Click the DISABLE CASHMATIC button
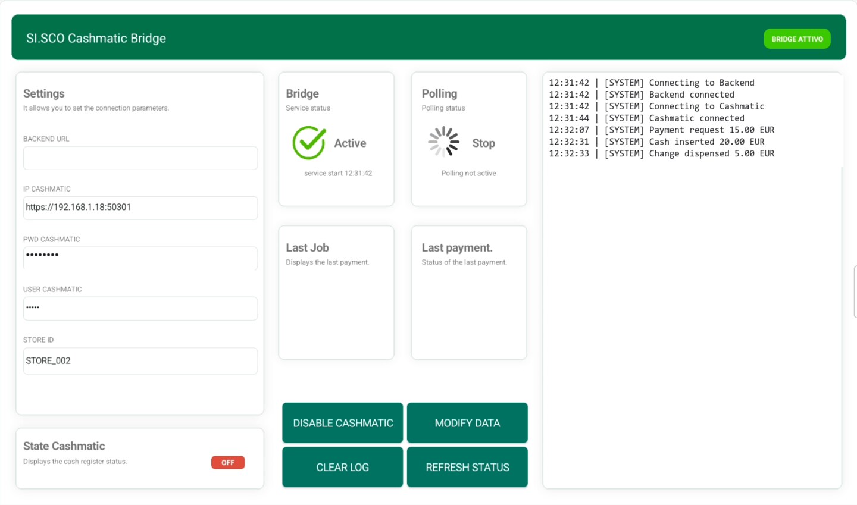 [x=343, y=423]
